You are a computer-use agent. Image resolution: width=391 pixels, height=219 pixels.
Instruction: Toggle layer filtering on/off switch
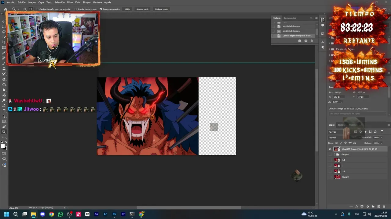click(382, 131)
